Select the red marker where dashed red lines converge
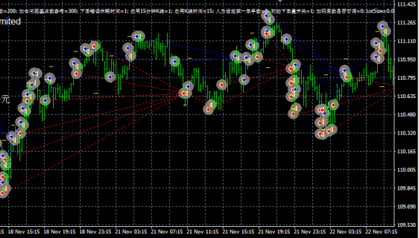The image size is (419, 238). coord(183,93)
